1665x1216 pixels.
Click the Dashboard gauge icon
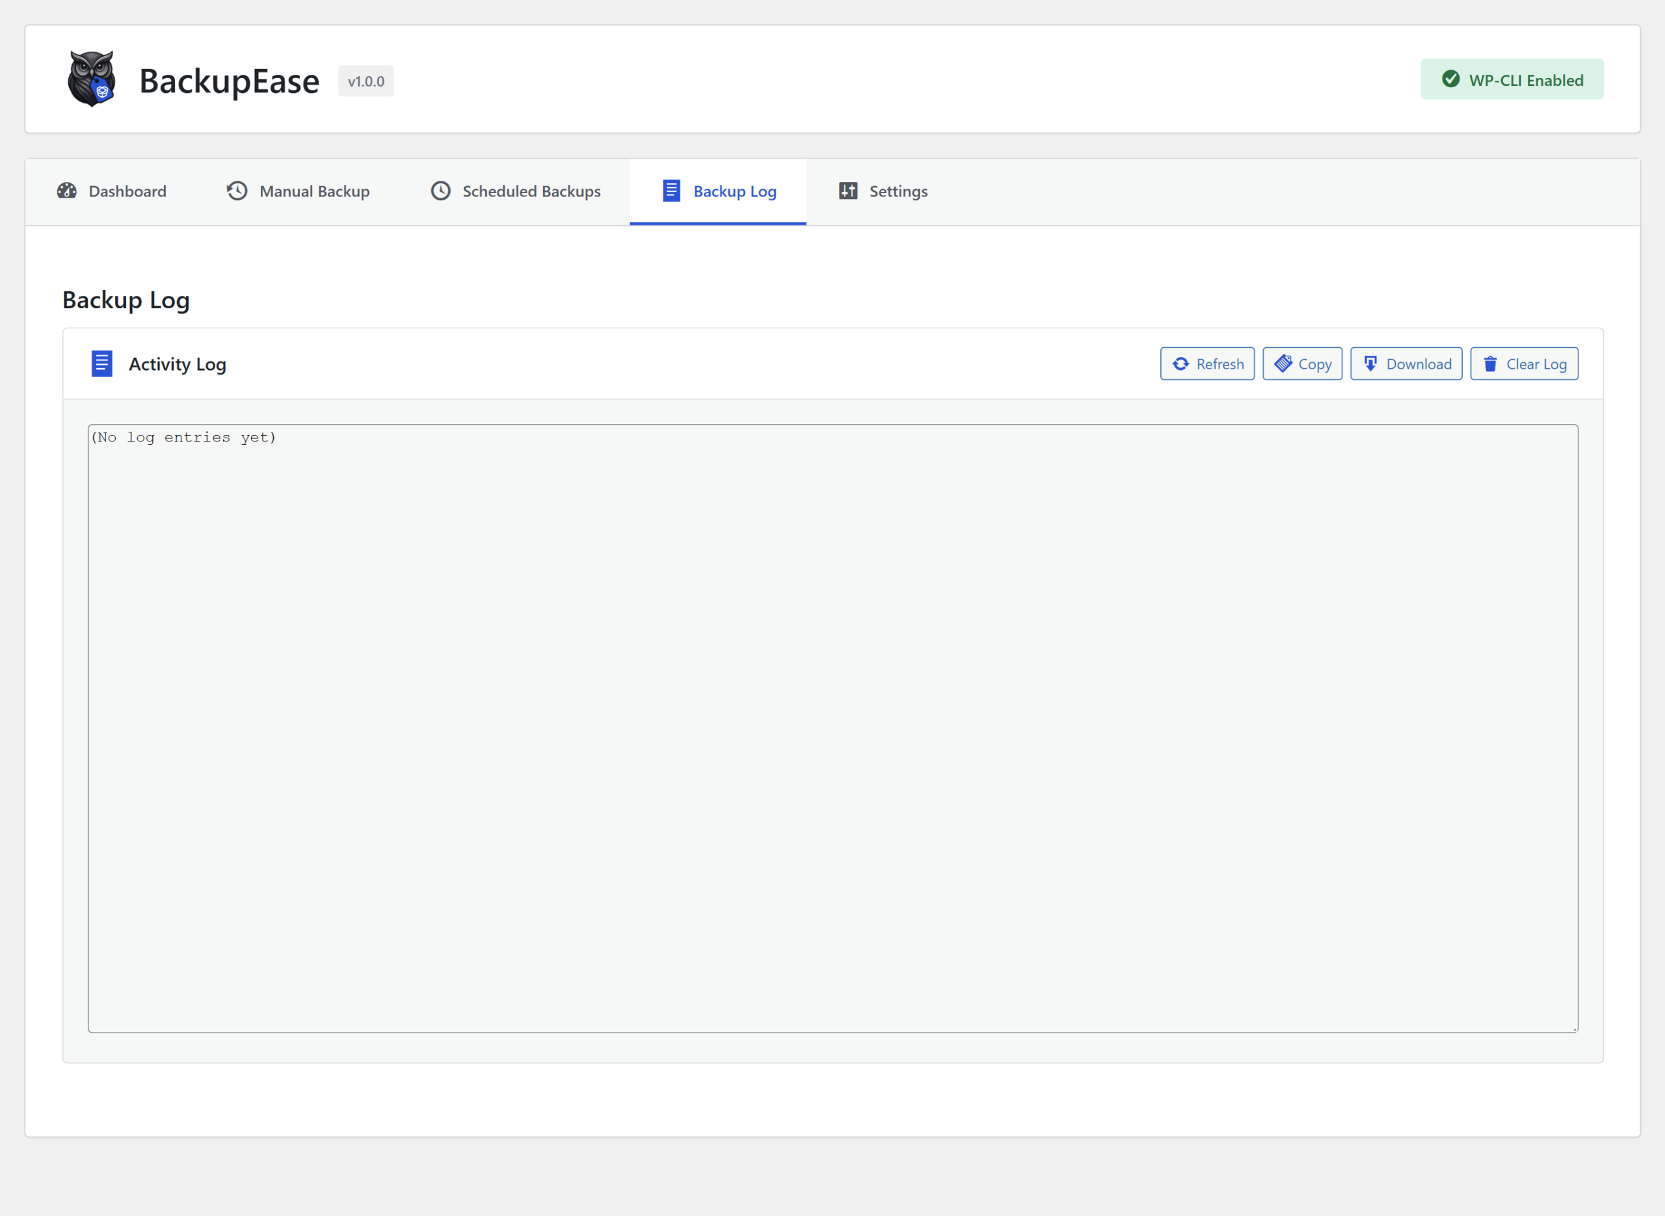coord(67,191)
